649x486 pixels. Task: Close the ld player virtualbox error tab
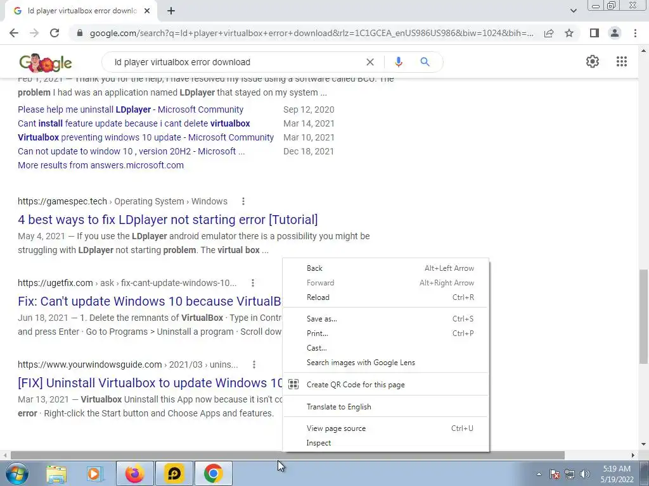point(147,11)
